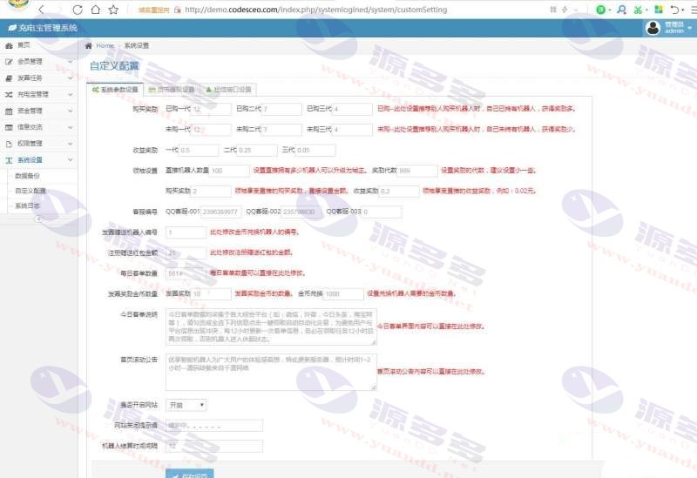Open the four-square apps grid icon
Image resolution: width=697 pixels, height=478 pixels.
[x=659, y=10]
